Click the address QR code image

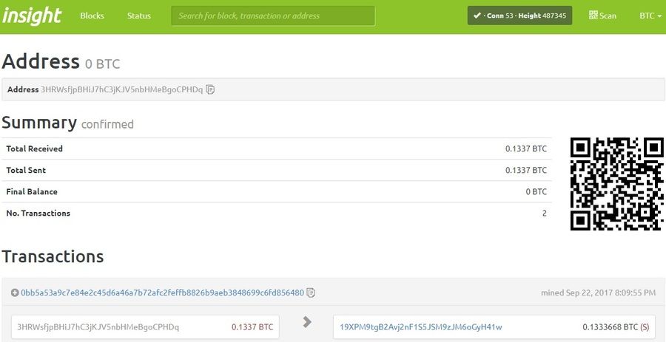pyautogui.click(x=616, y=184)
